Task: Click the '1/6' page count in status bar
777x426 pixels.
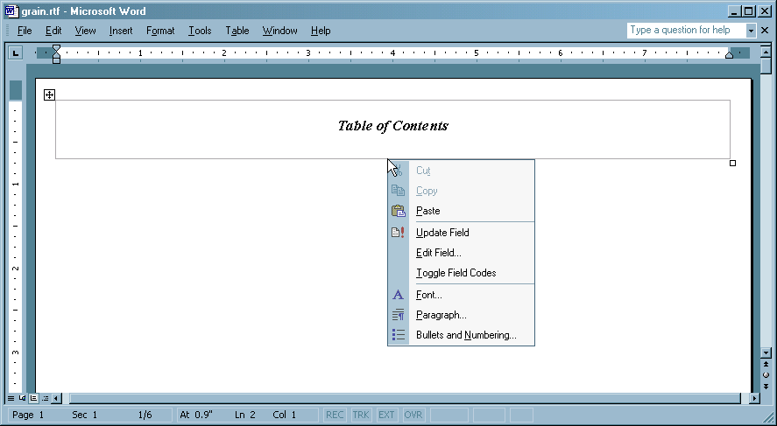Action: point(145,416)
